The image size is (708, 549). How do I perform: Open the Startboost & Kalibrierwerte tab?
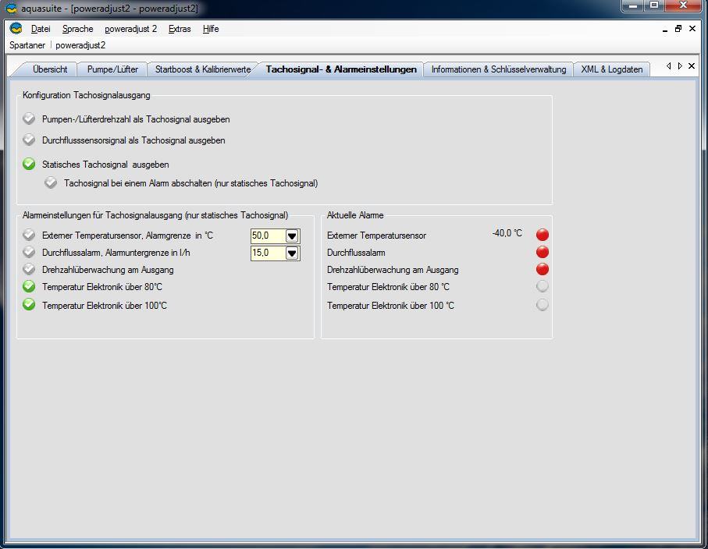203,69
